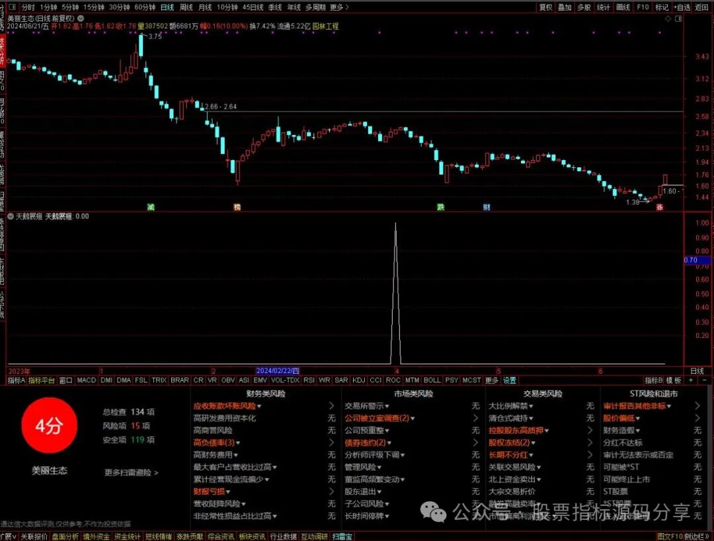Screen dimensions: 714x541
Task: Click the 涨 marker under the candlestick chart
Action: point(659,207)
